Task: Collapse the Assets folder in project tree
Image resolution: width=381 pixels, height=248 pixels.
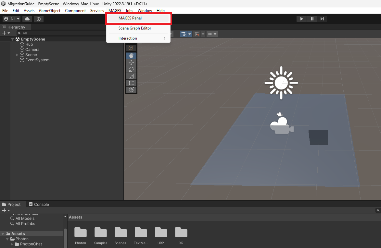Action: click(3, 234)
